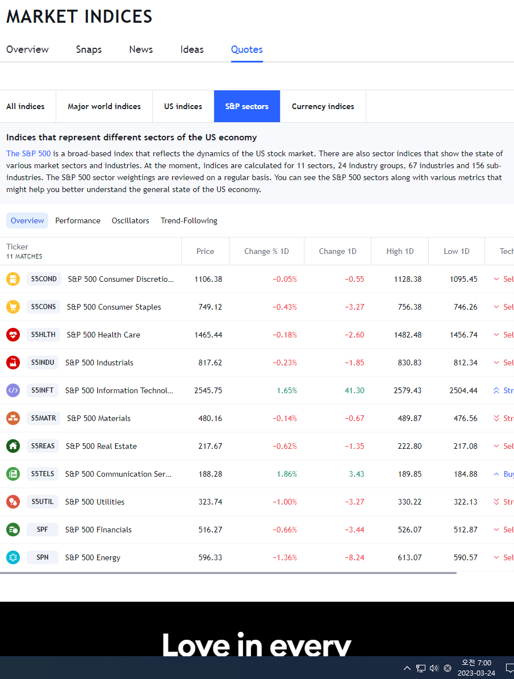This screenshot has height=679, width=514.
Task: Click the S5CONS shopping cart icon
Action: [13, 307]
